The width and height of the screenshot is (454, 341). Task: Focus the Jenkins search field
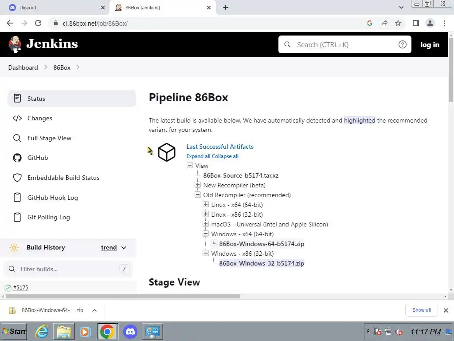coord(344,44)
